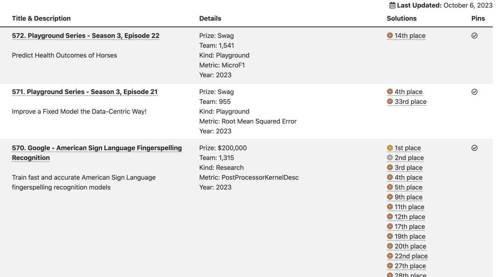Open the 27th place solution link
This screenshot has height=277, width=503.
point(410,266)
